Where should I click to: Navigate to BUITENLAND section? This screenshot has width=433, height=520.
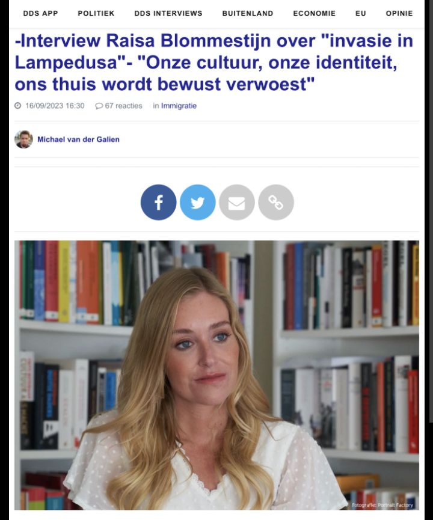pos(248,13)
